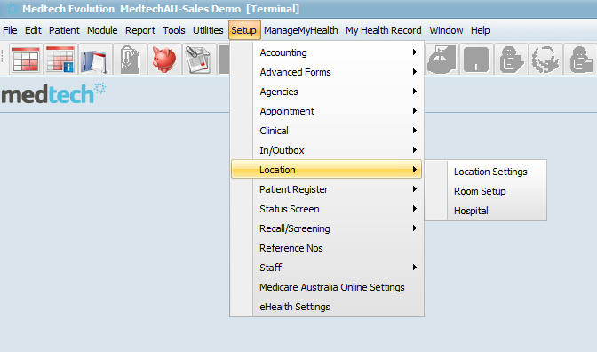Expand the In/Outbox submenu

[328, 150]
